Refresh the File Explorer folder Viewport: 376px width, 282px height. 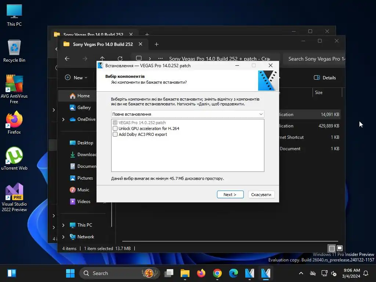tap(120, 58)
